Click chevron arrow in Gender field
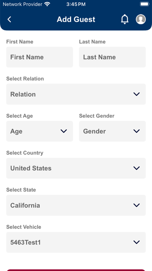Screen dimensions: 152x271 click(136, 131)
